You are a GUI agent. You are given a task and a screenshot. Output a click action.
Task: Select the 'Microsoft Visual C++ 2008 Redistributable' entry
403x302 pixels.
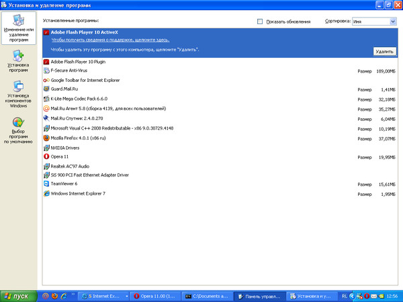tap(112, 128)
